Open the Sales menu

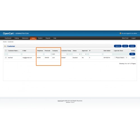pos(33,38)
